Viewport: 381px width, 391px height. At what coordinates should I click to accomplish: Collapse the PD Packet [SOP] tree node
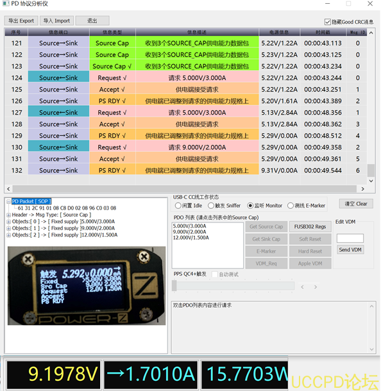9,201
